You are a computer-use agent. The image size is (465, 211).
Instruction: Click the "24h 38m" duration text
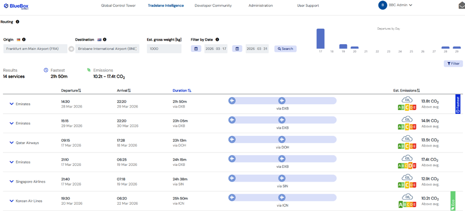pos(180,179)
